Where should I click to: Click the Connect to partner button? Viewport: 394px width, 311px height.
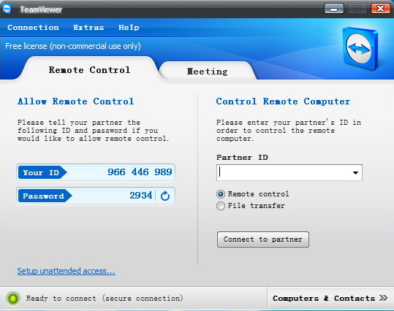[263, 239]
